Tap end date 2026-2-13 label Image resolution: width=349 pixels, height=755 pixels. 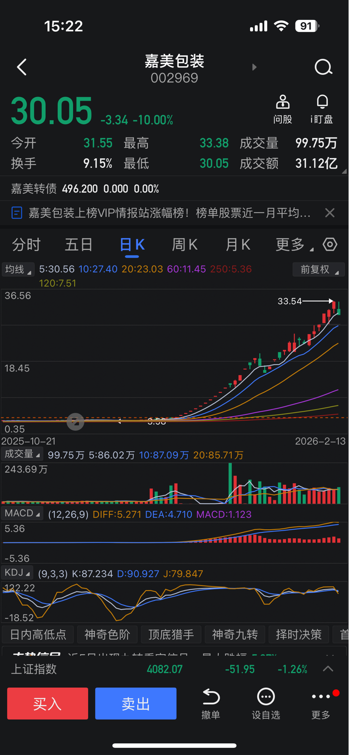coord(320,441)
